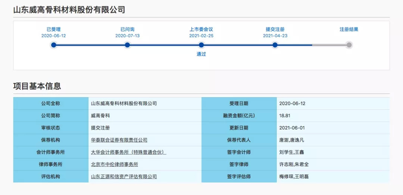The image size is (403, 195).
Task: Open the 北京市中伦律师事务所 law firm link
Action: tap(114, 164)
